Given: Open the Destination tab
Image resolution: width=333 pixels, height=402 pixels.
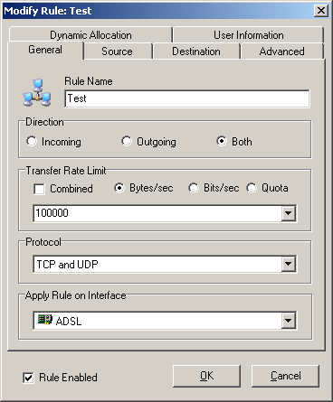Looking at the screenshot, I should click(196, 51).
